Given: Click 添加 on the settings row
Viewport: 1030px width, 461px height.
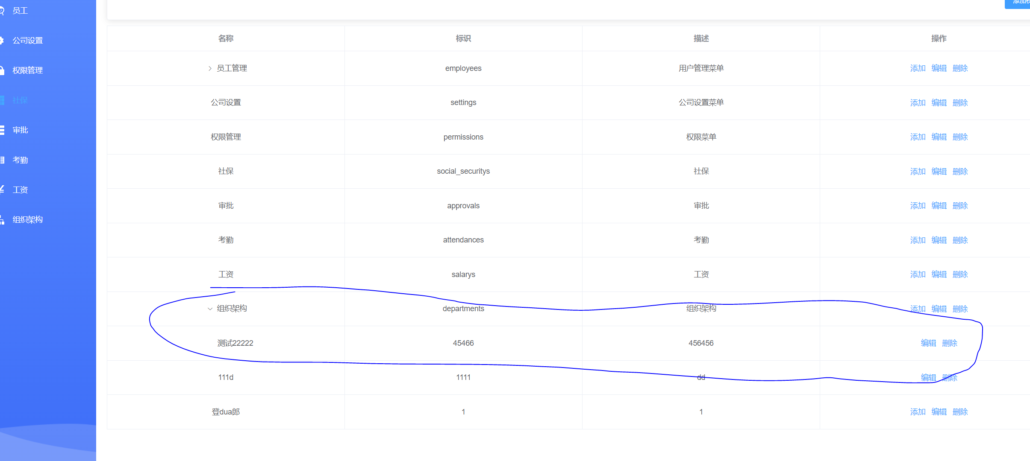Looking at the screenshot, I should point(917,102).
